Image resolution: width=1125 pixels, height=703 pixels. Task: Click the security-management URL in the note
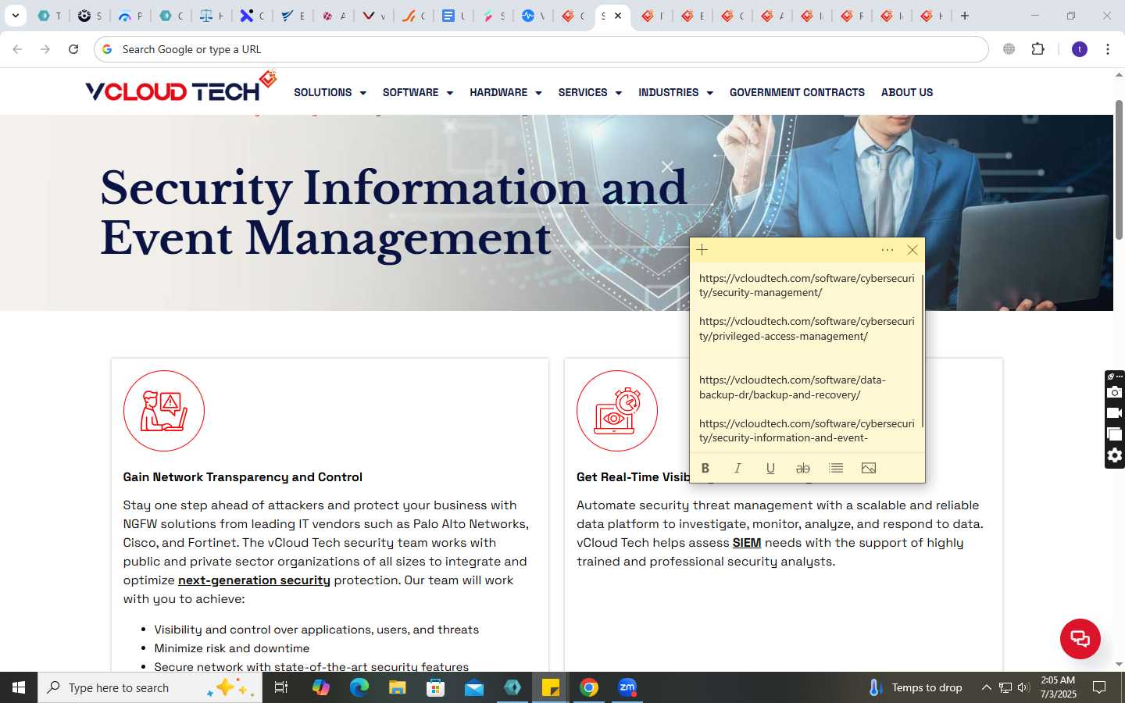click(806, 285)
